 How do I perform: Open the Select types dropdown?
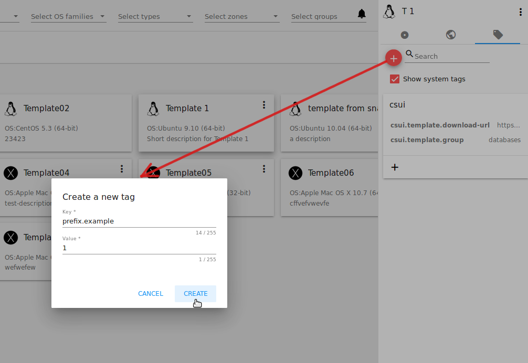point(155,16)
